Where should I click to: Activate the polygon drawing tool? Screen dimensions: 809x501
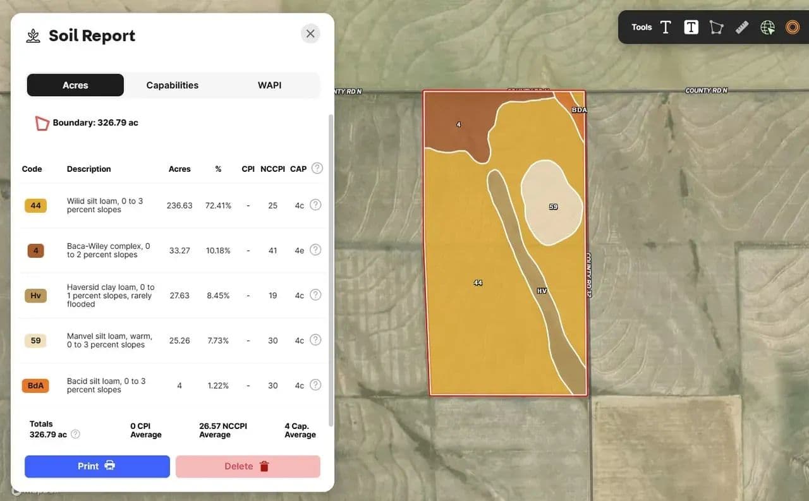716,27
